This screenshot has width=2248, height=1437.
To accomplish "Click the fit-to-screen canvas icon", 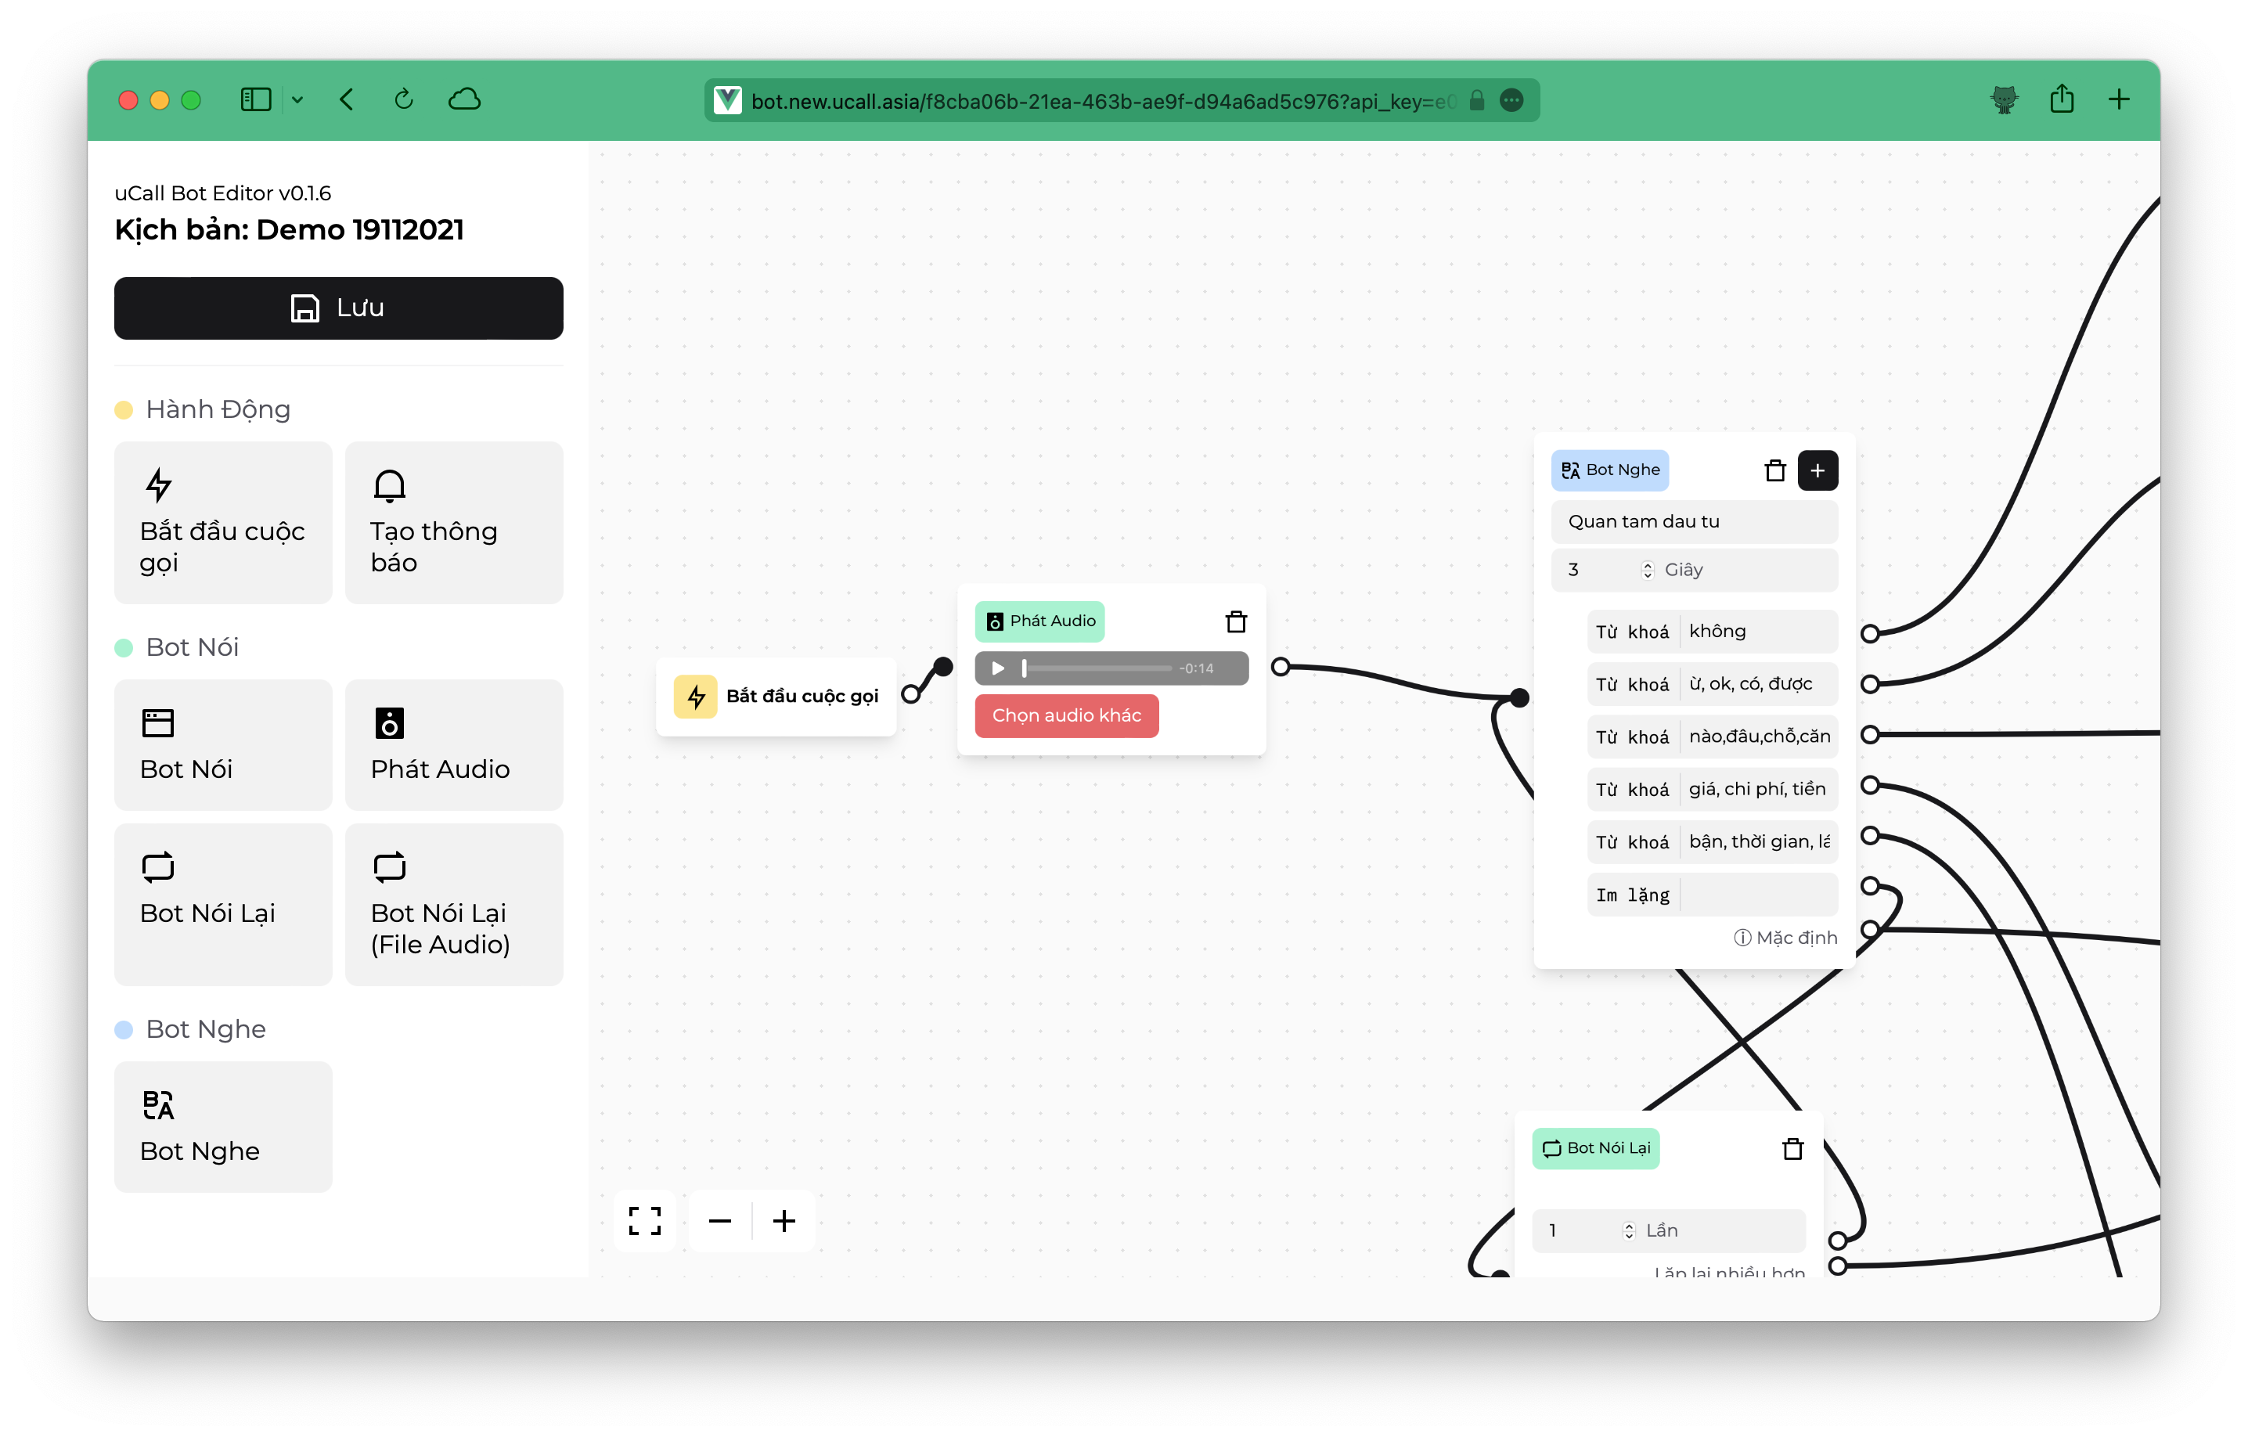I will tap(644, 1220).
